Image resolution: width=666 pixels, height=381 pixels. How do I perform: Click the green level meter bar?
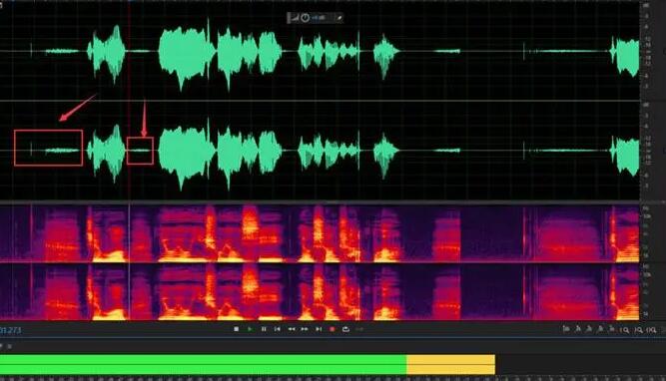203,364
